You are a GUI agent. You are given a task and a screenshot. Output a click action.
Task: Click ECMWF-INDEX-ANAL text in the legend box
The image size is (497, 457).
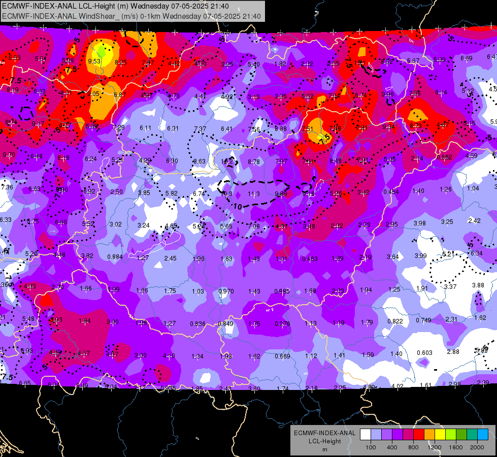324,433
